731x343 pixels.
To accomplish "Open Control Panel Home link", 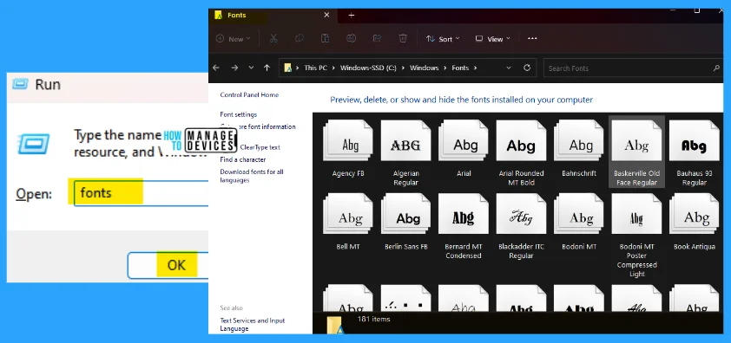I will tap(249, 95).
